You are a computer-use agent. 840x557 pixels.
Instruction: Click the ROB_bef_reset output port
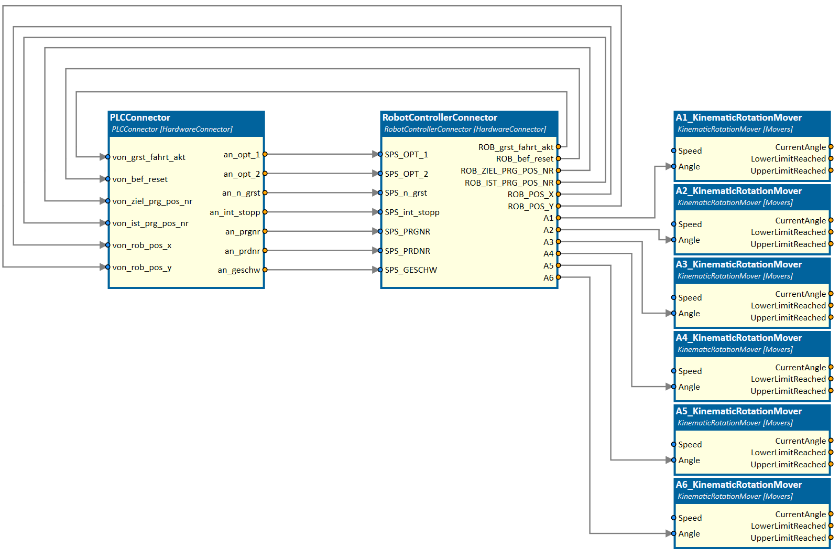click(x=558, y=158)
